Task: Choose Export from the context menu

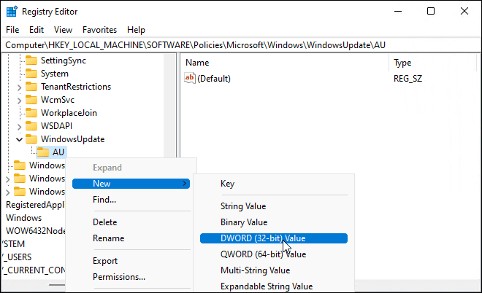Action: point(105,261)
